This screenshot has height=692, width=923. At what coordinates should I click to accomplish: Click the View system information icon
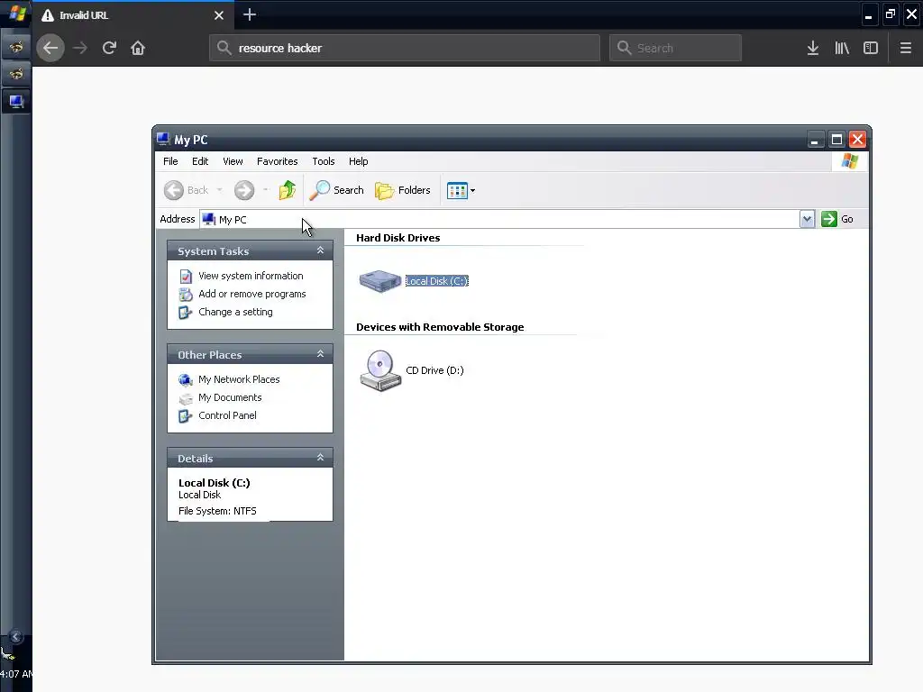tap(186, 276)
